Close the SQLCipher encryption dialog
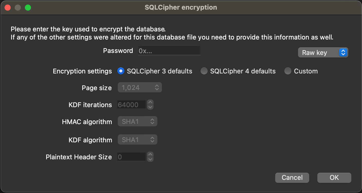Screen dimensions: 362x193 click(x=8, y=8)
